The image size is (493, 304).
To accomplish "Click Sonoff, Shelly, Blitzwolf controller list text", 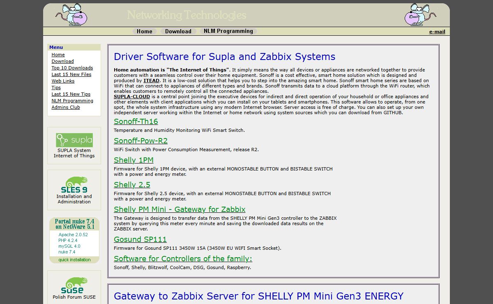I will point(182,267).
